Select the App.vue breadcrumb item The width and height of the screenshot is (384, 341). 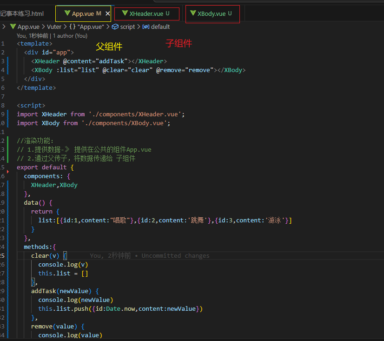click(28, 27)
